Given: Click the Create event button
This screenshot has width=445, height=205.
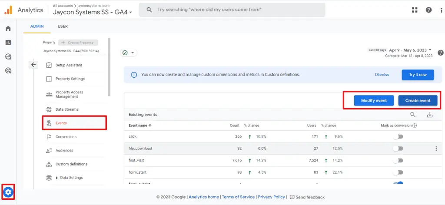Looking at the screenshot, I should 418,100.
